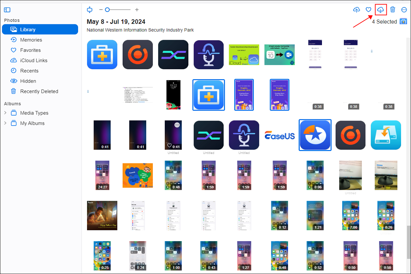This screenshot has width=411, height=274.
Task: Click the 4 Selected label
Action: [x=384, y=22]
